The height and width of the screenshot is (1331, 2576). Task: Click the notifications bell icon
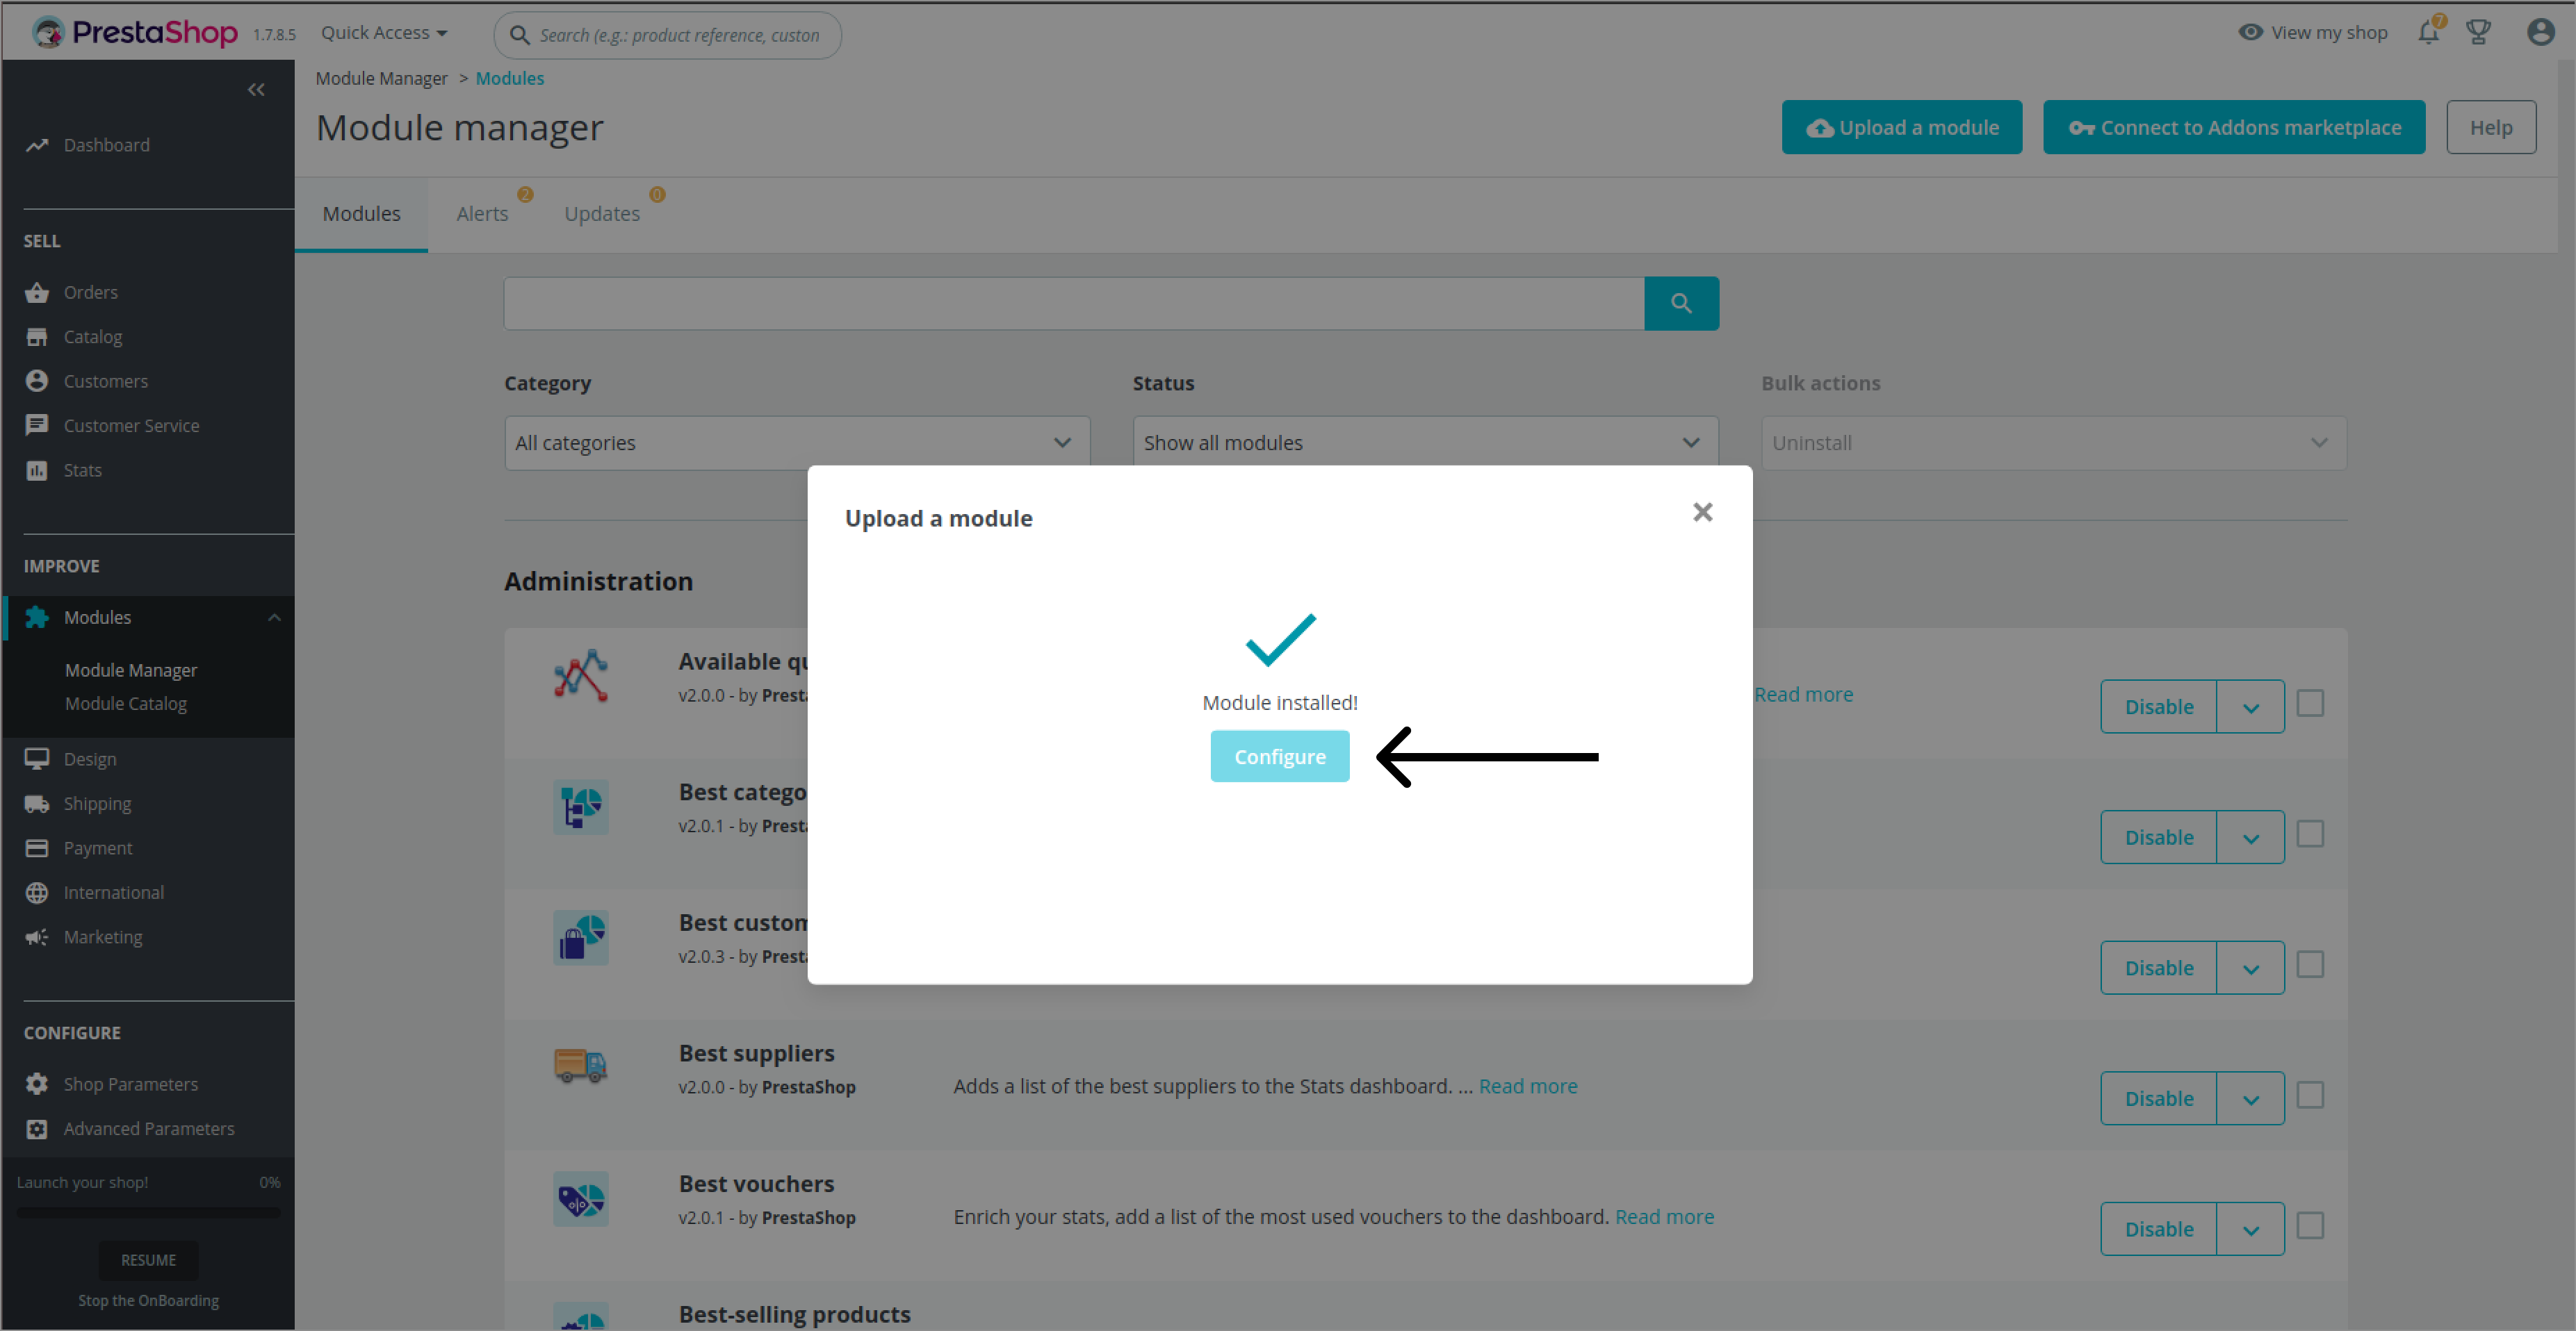point(2428,33)
